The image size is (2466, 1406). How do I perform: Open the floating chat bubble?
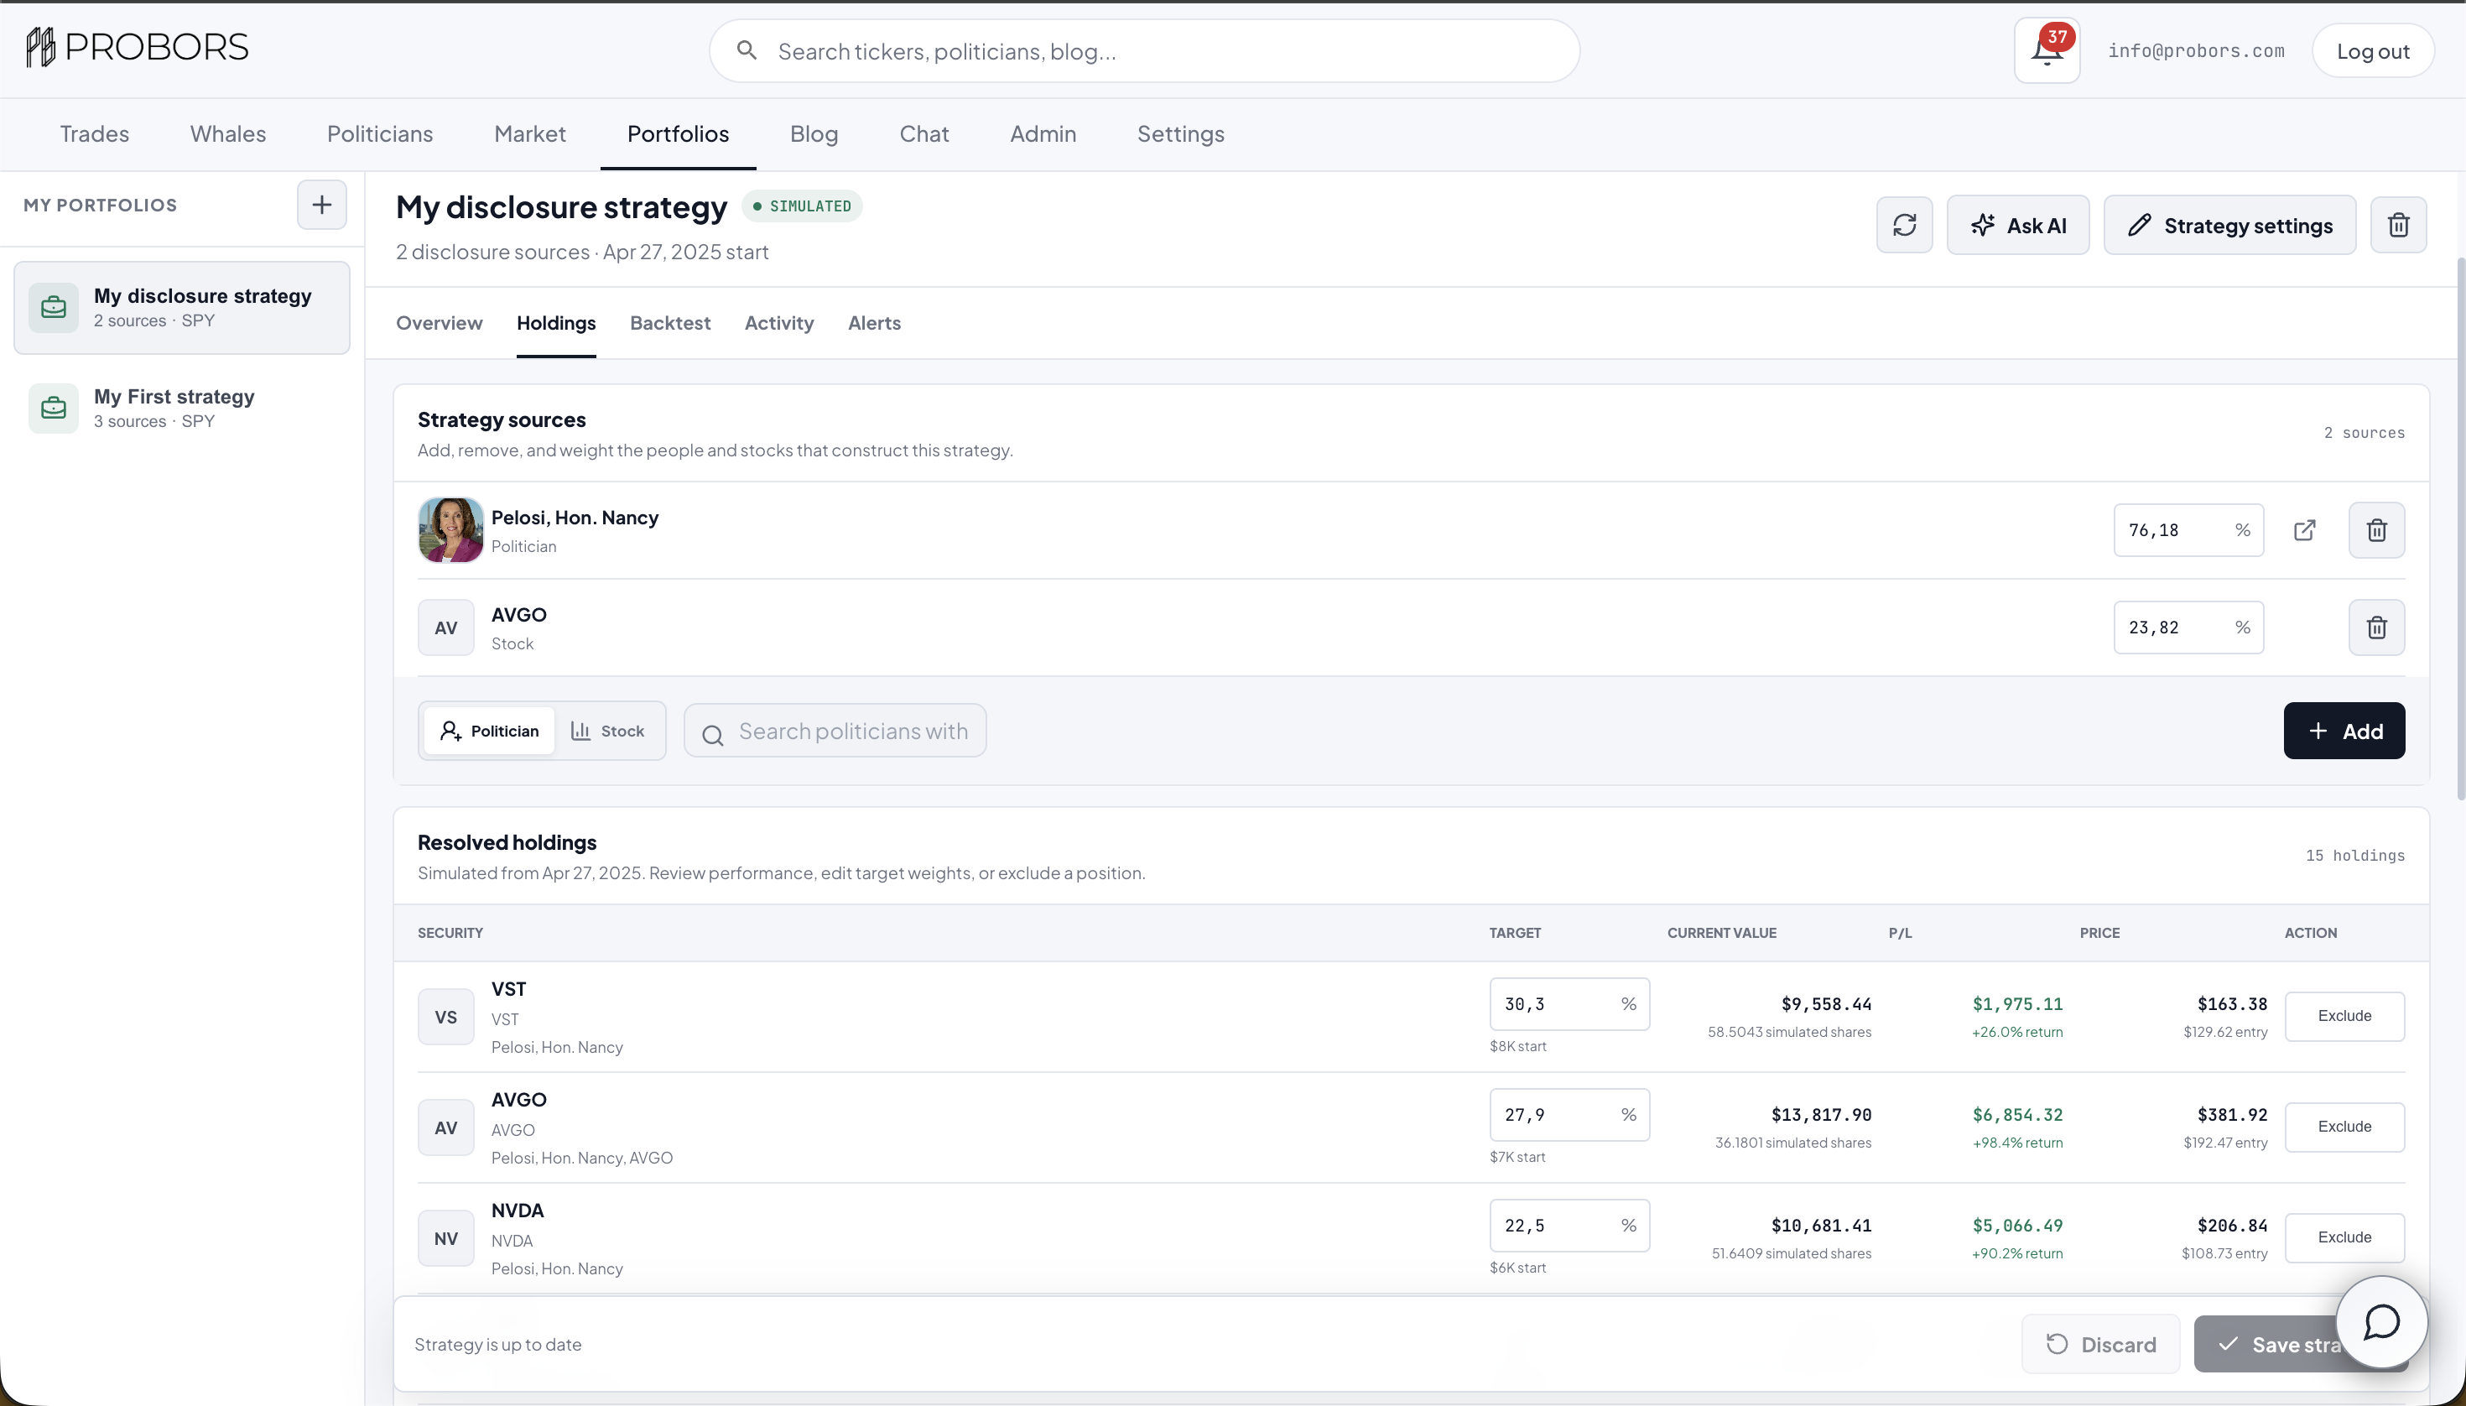pyautogui.click(x=2381, y=1322)
